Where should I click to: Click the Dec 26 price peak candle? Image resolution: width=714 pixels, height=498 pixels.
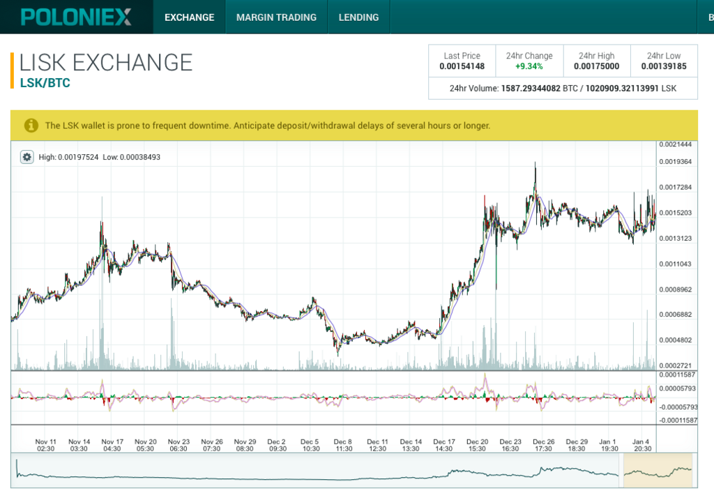click(535, 171)
